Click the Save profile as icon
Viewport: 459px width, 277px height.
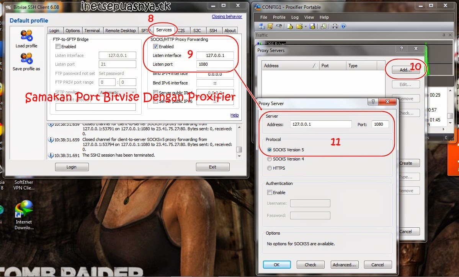click(x=26, y=58)
